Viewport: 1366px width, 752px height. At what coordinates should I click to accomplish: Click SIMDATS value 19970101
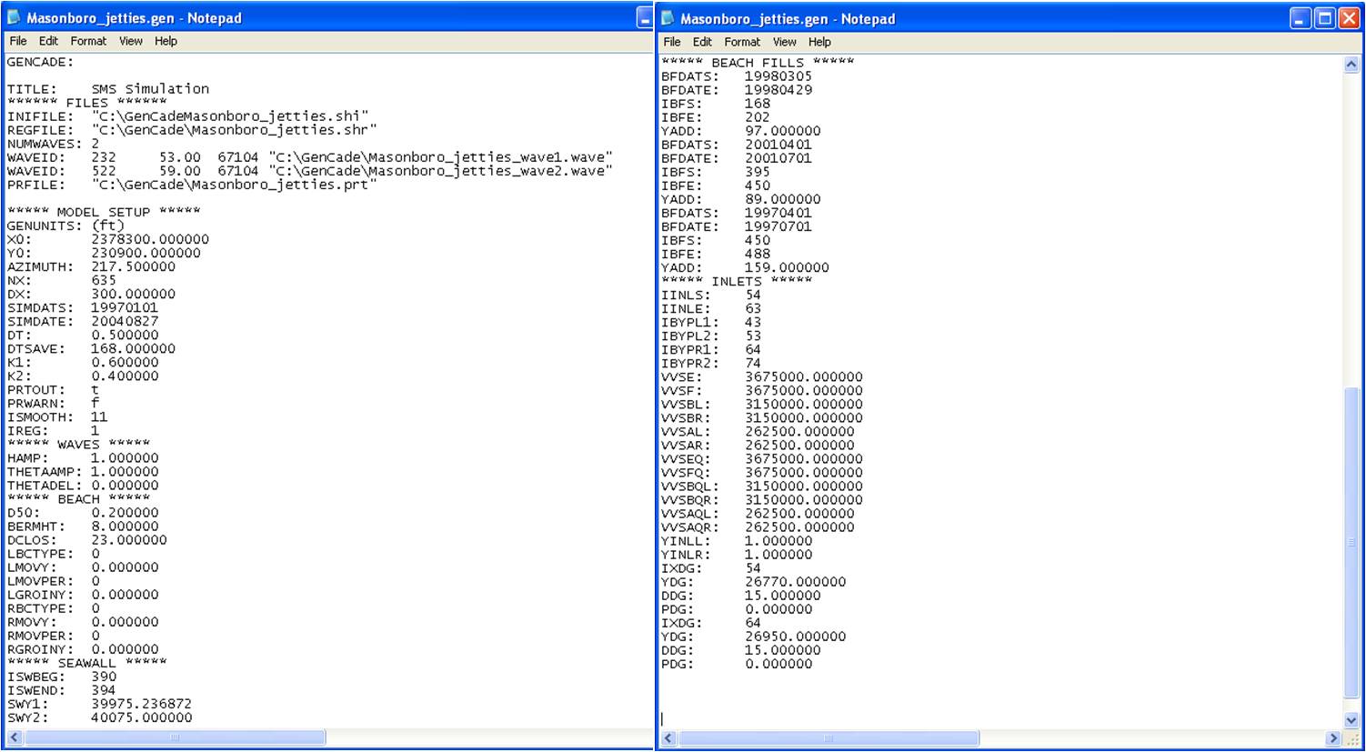pos(125,307)
